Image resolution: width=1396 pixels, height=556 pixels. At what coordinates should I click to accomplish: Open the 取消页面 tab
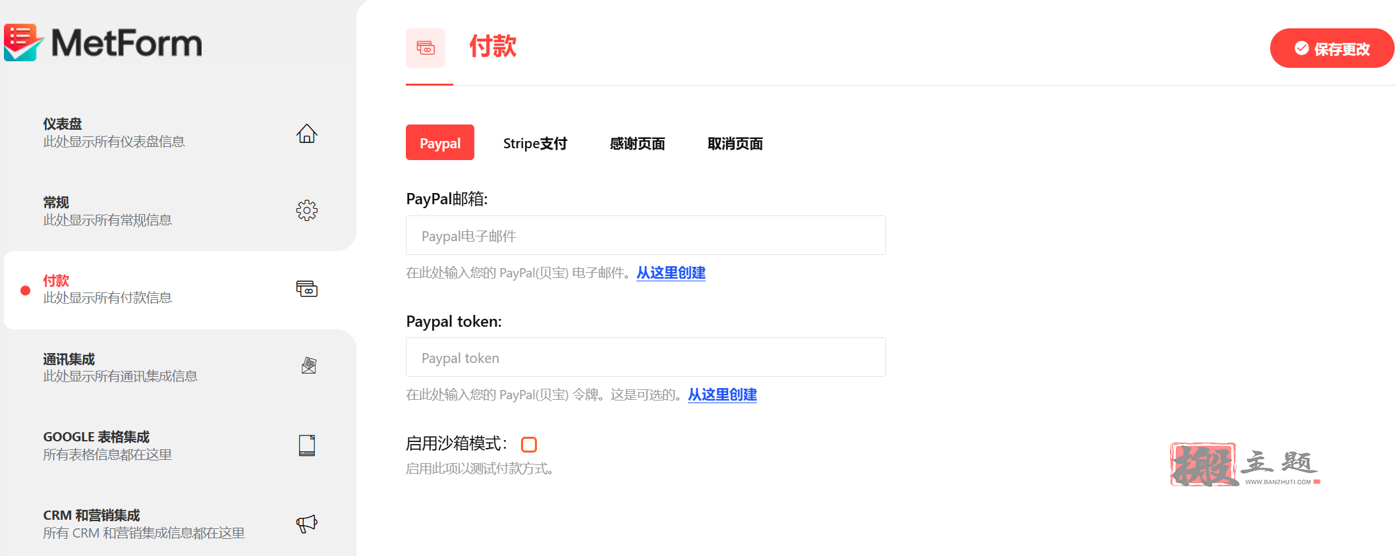pos(735,143)
